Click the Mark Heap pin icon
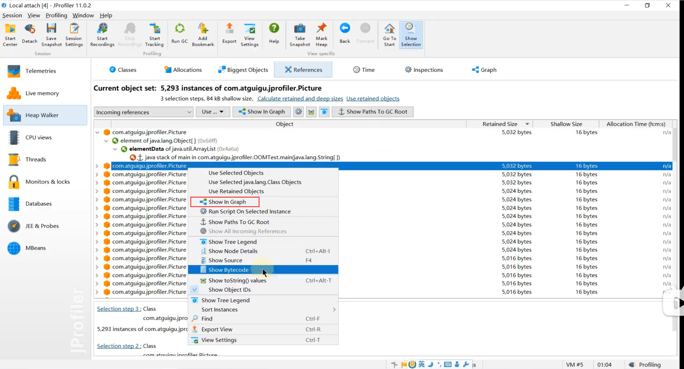The image size is (684, 369). (322, 35)
